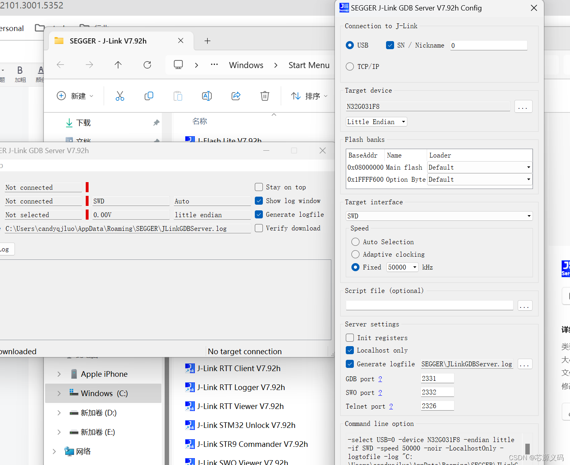Open the 下载 downloads quick access folder
The image size is (570, 465).
pyautogui.click(x=83, y=122)
